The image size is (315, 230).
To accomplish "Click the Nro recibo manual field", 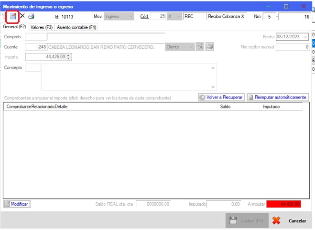I will pyautogui.click(x=293, y=47).
